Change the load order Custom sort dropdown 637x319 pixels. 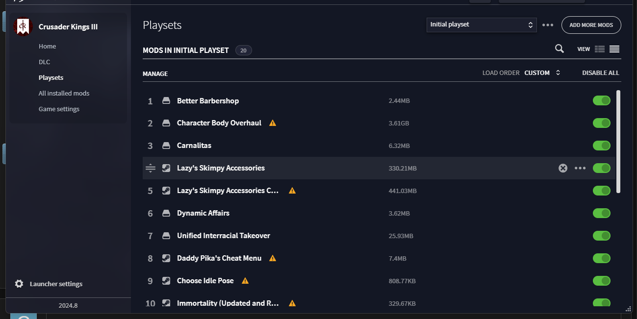542,73
